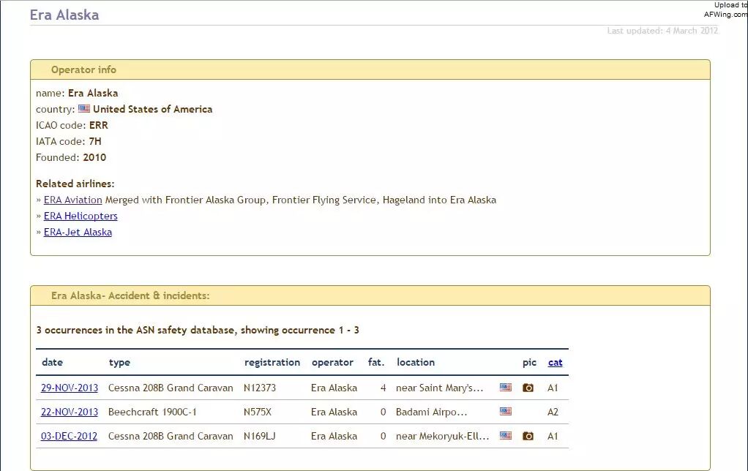Click the Beechcraft 1900C-1 type cell
Viewport: 748px width, 471px height.
tap(152, 412)
